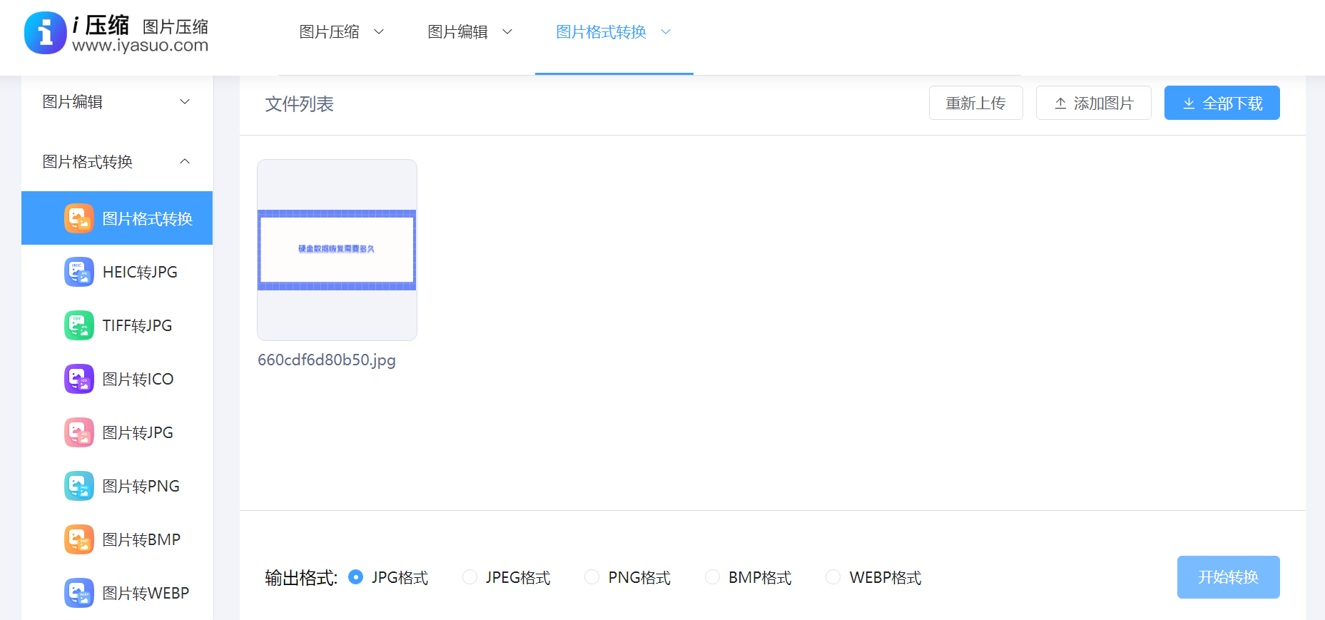Click the 660cdf6d80b50.jpg image thumbnail
Screen dimensions: 1325x620
click(337, 250)
